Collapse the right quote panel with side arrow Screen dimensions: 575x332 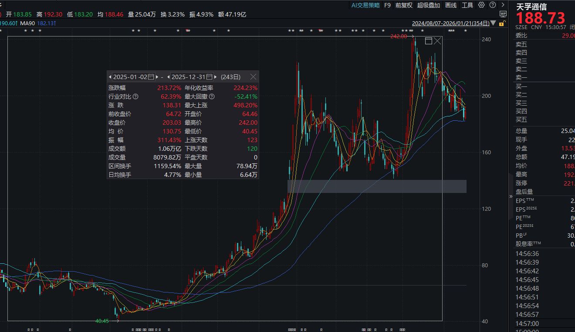click(x=510, y=196)
